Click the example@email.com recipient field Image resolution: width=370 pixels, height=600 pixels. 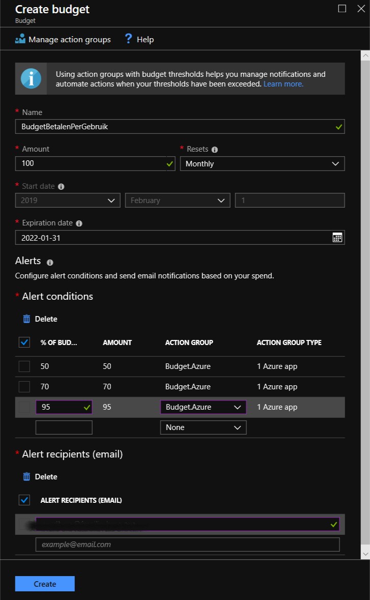point(187,545)
